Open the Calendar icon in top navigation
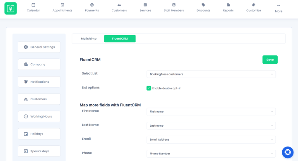Viewport: 298px width, 161px height. [x=33, y=5]
